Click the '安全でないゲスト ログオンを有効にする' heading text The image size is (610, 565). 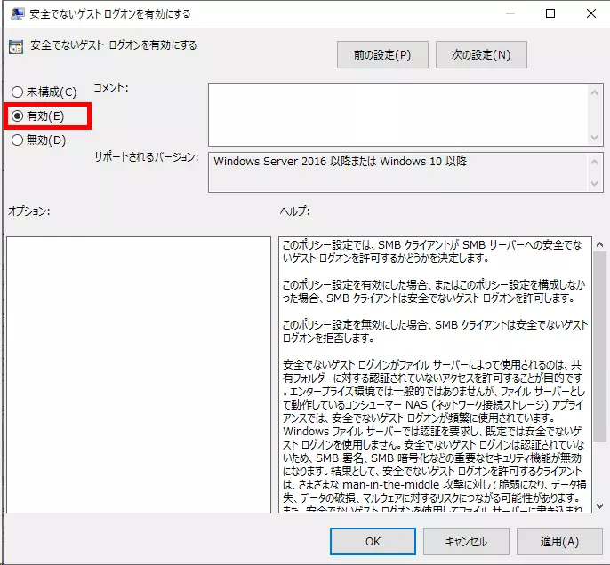pyautogui.click(x=114, y=45)
